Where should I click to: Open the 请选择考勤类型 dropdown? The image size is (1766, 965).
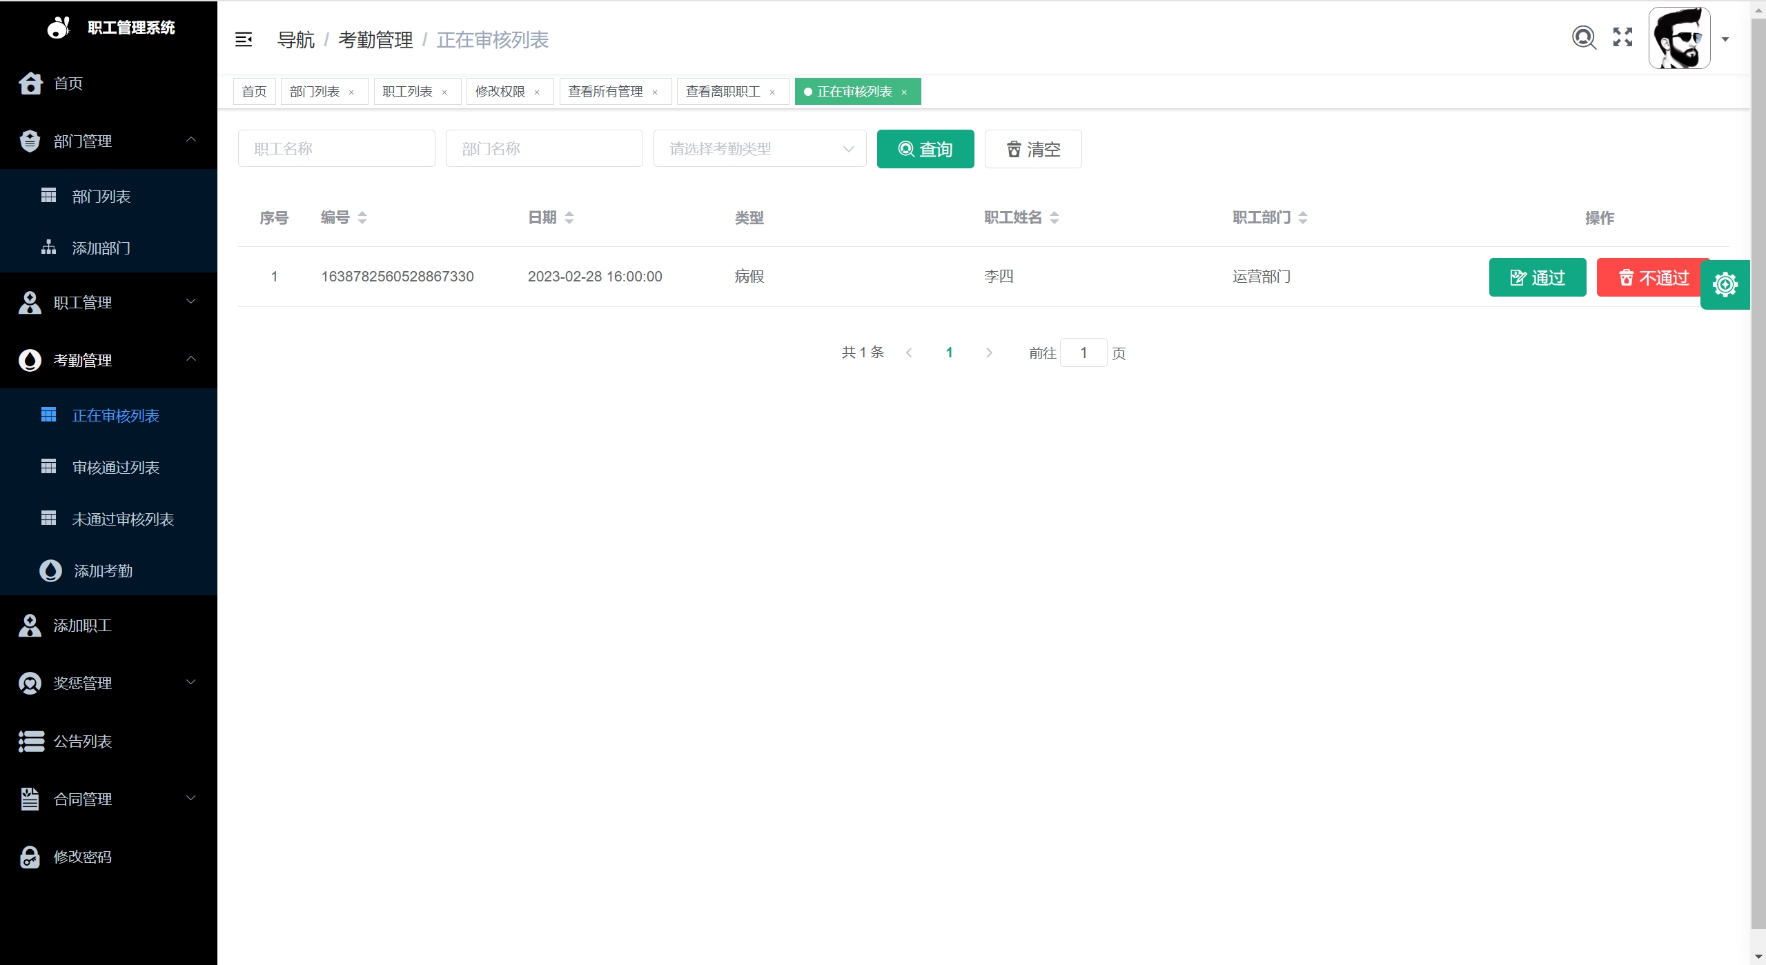coord(759,148)
